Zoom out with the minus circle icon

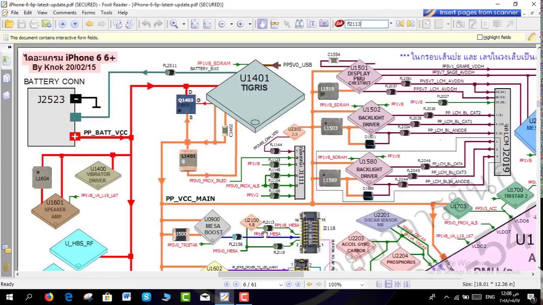click(222, 24)
